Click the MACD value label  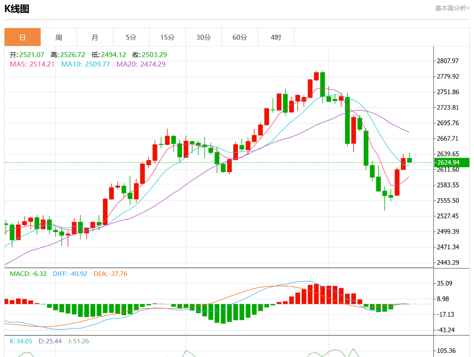pos(28,274)
